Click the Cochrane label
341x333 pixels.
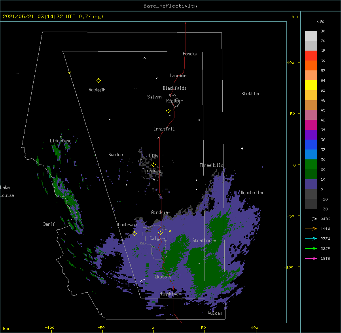coord(127,225)
